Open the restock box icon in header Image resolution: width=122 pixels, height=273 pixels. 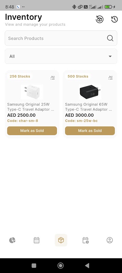pyautogui.click(x=100, y=19)
